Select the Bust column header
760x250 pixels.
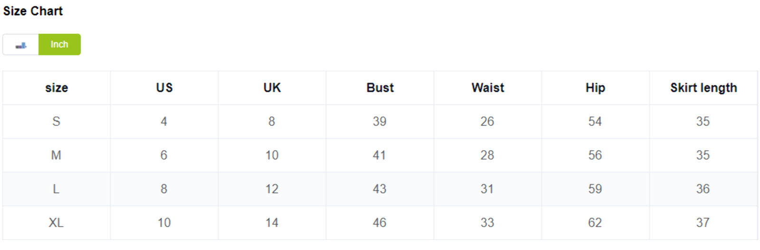point(380,88)
